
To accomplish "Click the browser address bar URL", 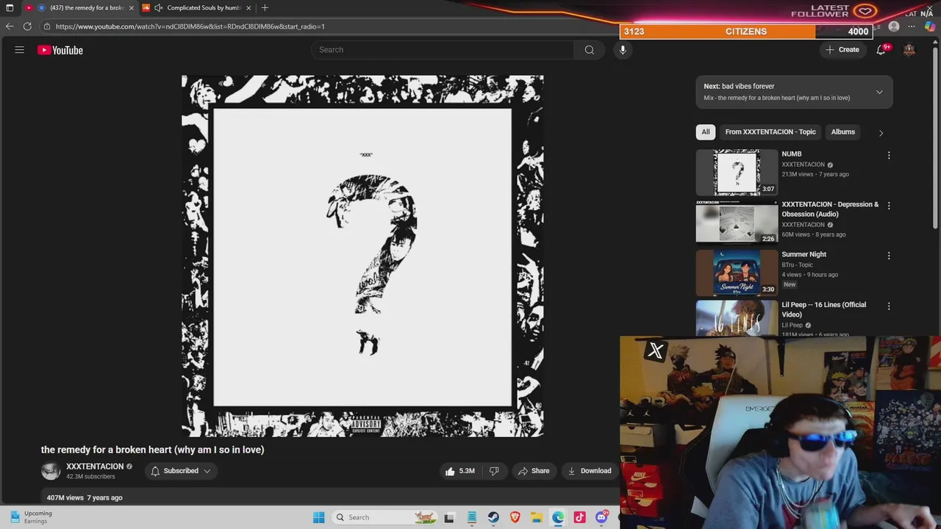I will tap(190, 26).
